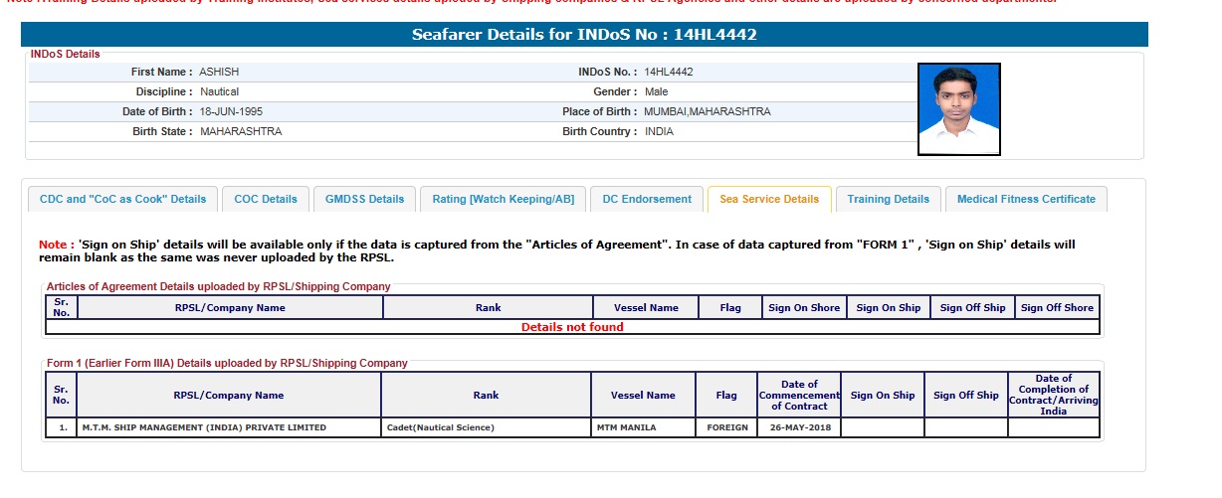Screen dimensions: 1222x498
Task: Switch to the COC Details tab
Action: pos(266,199)
